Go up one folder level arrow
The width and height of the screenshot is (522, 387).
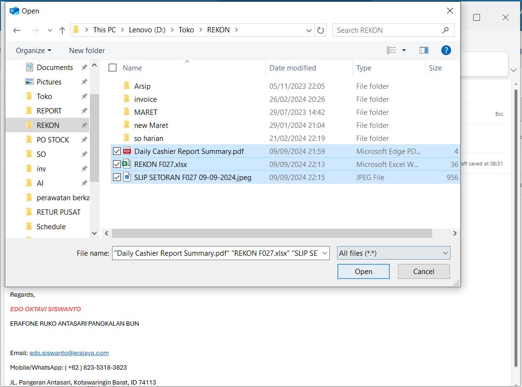(x=62, y=30)
